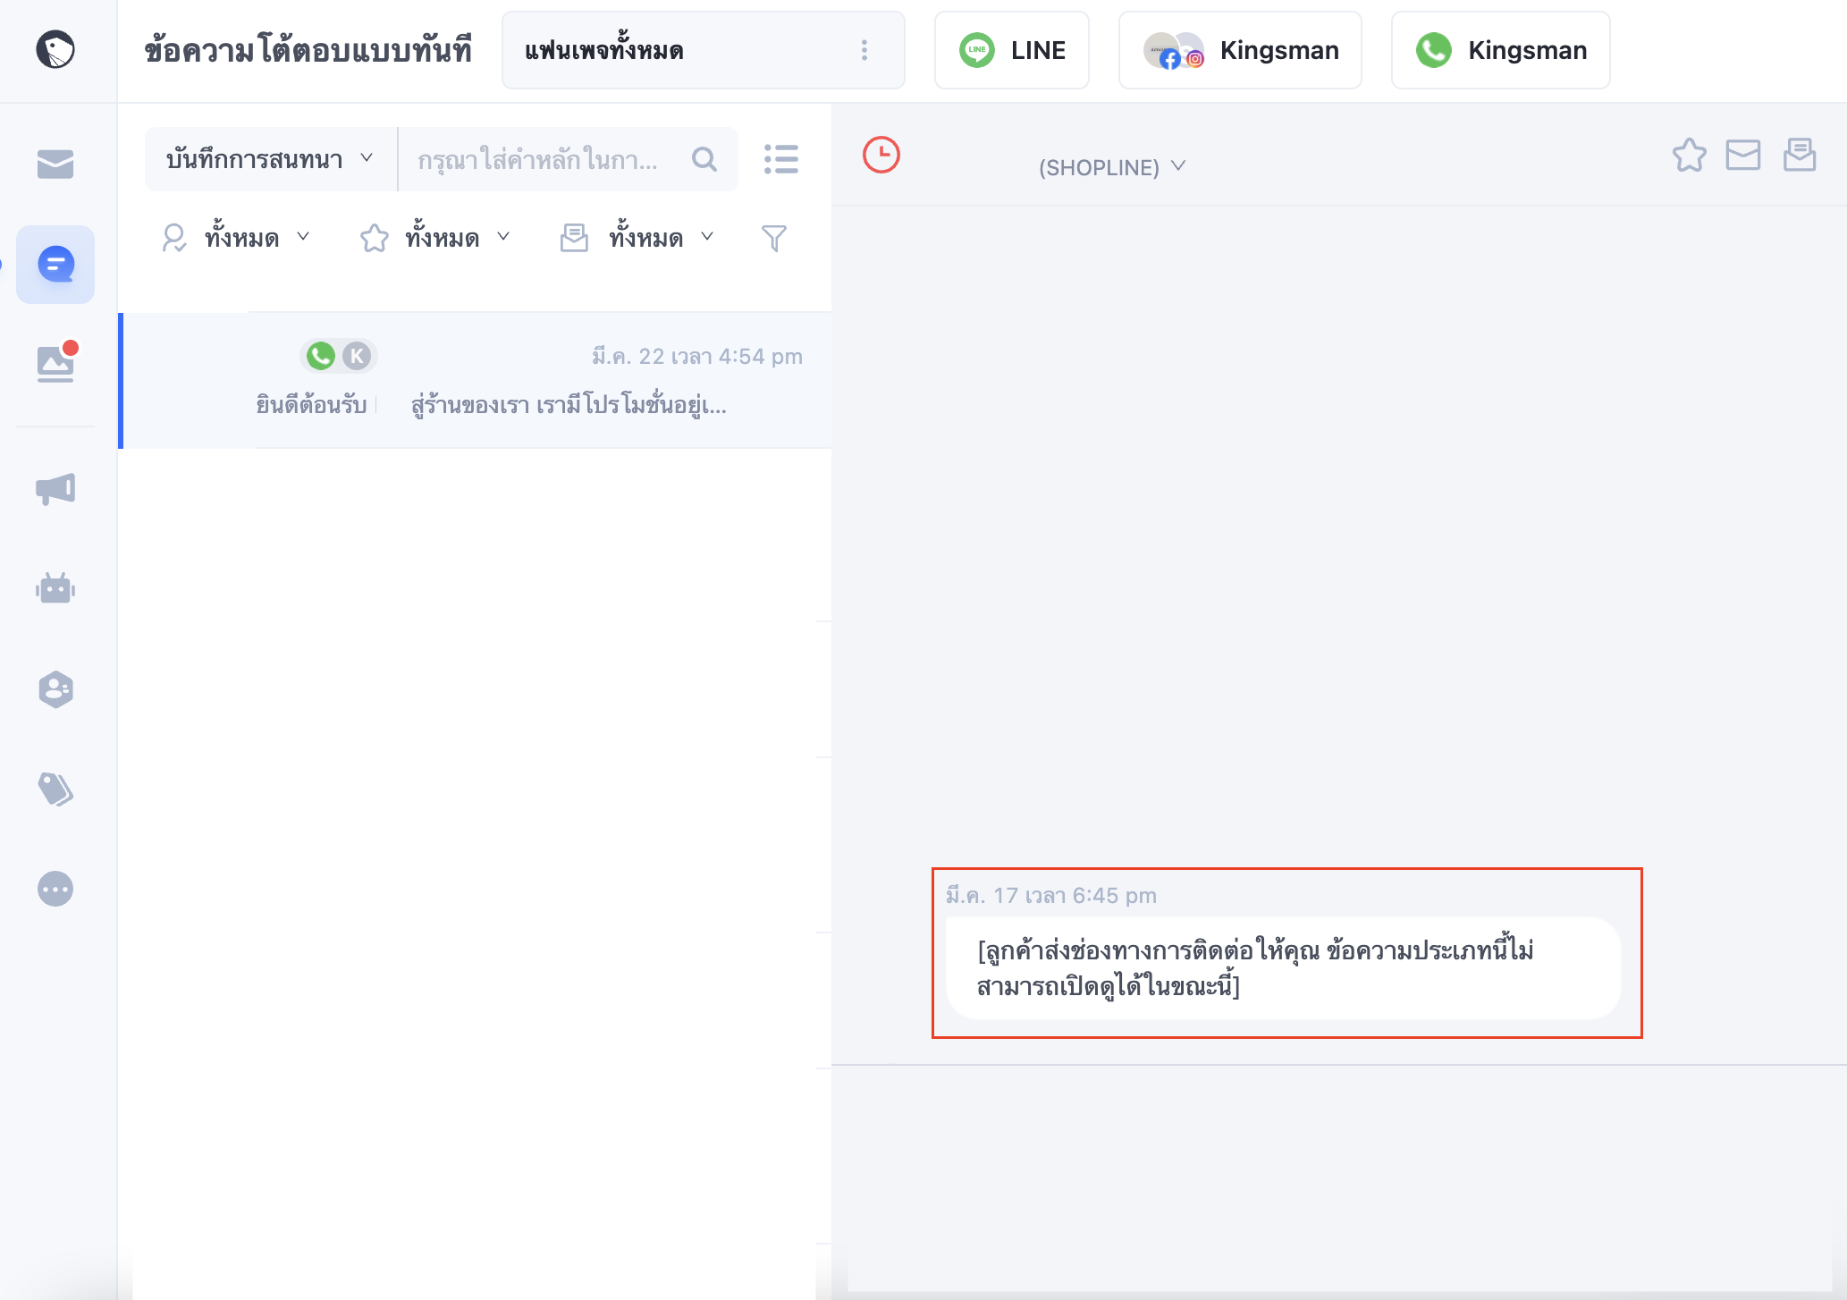Click the timestamp มี.ค. 17 เวลา 6:45 pm
Viewport: 1847px width, 1300px height.
click(x=1051, y=895)
